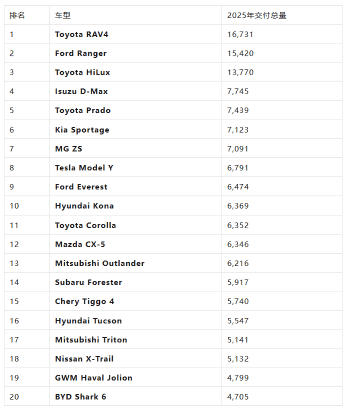Select the Mitsubishi Outlander cell

(100, 263)
